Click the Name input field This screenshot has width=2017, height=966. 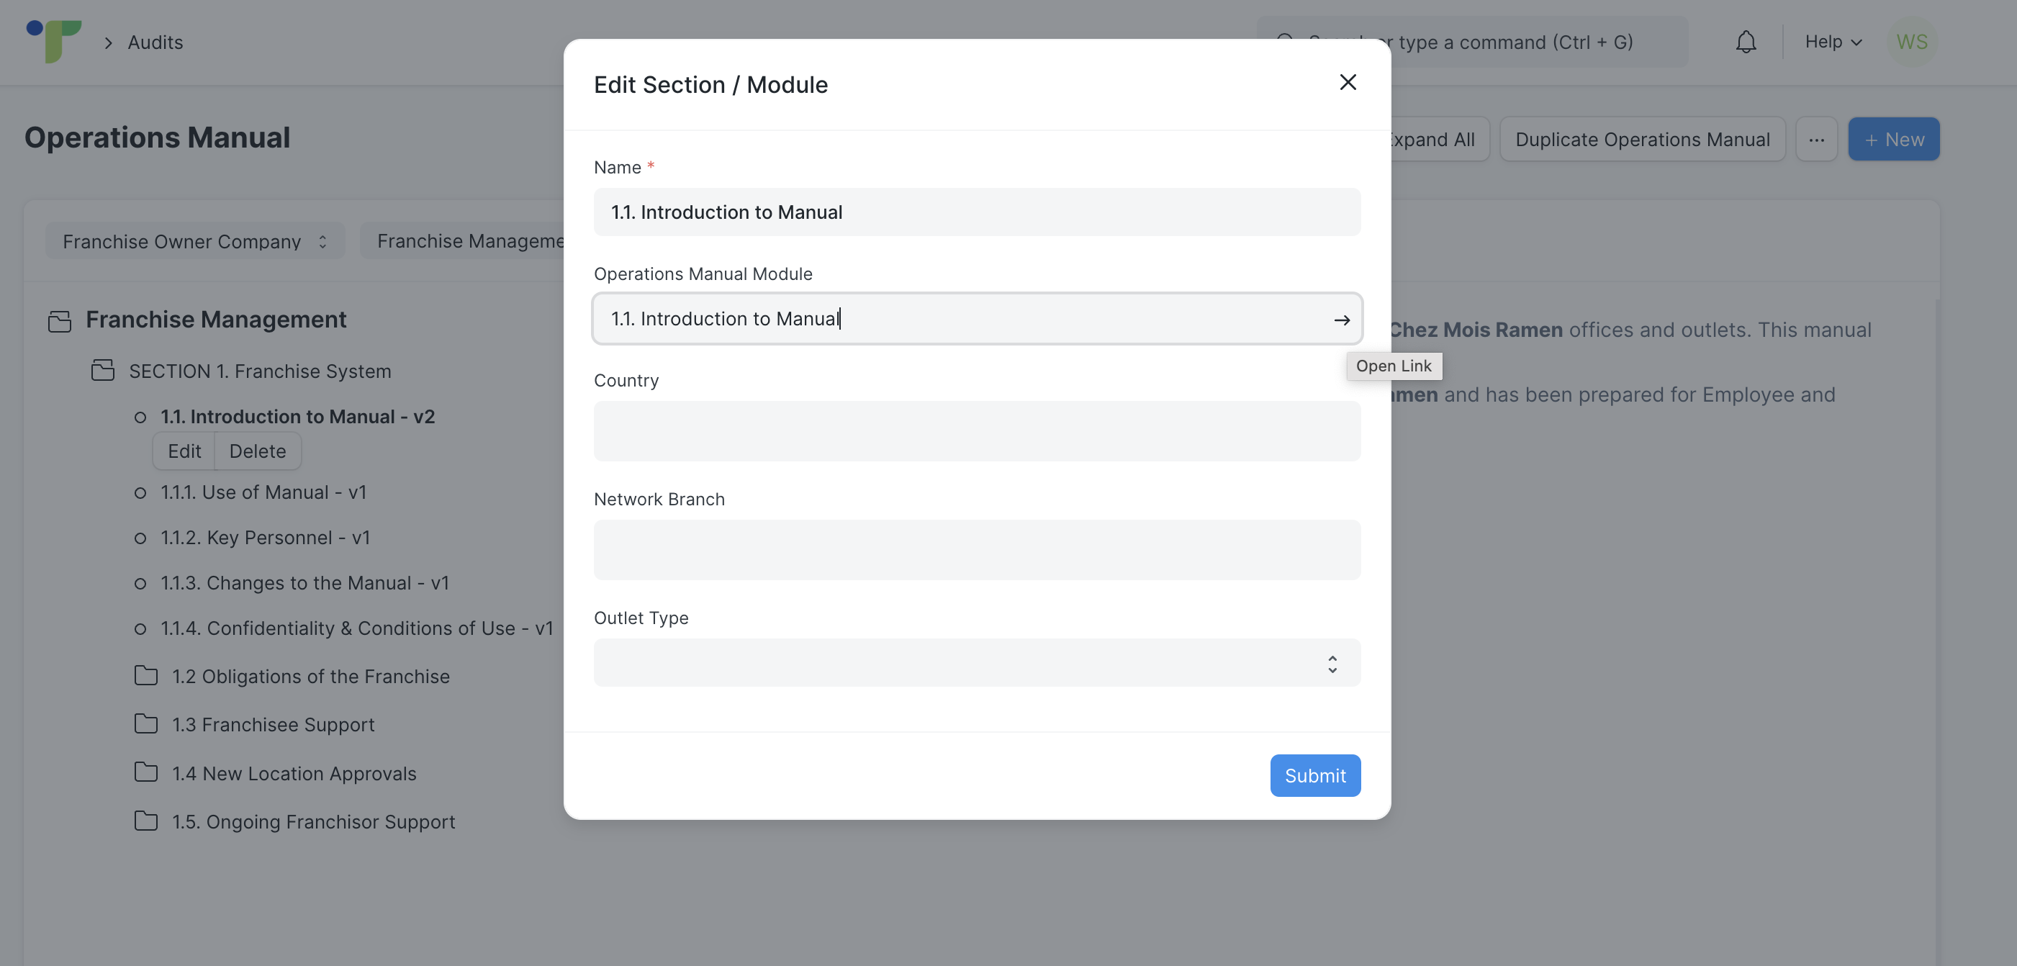point(976,212)
